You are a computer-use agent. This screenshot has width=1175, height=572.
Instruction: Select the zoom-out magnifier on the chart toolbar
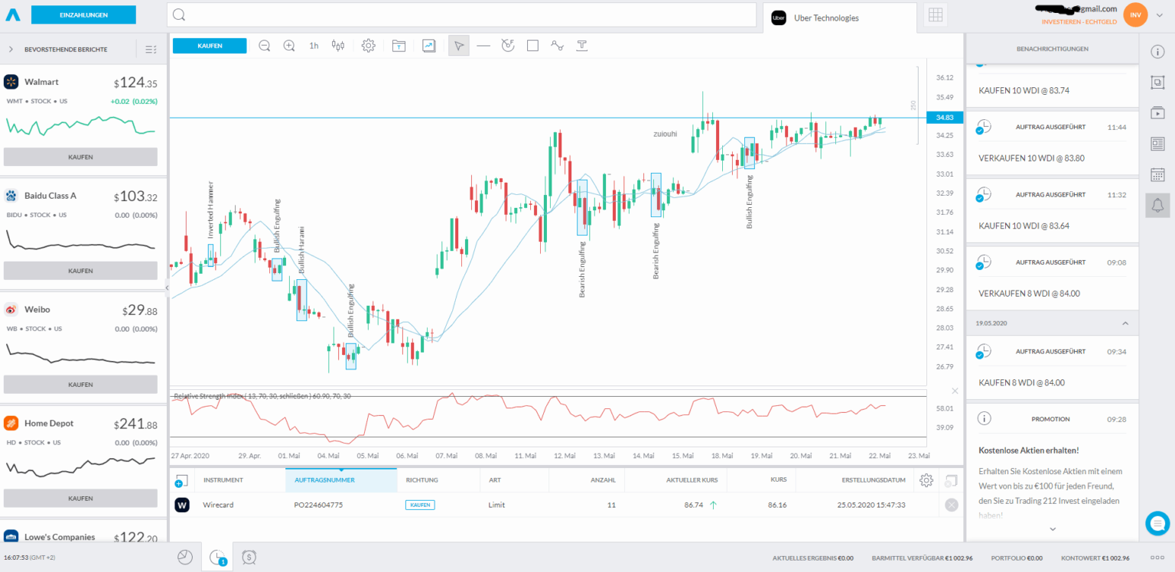(264, 45)
